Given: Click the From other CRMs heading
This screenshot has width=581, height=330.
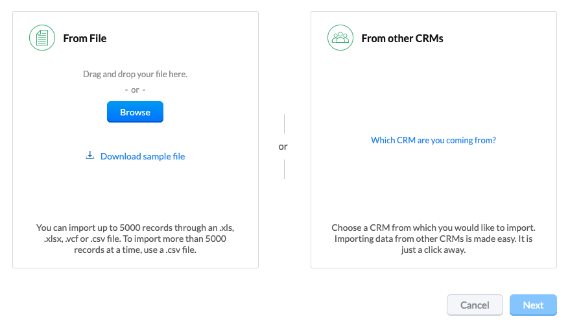Looking at the screenshot, I should [402, 38].
